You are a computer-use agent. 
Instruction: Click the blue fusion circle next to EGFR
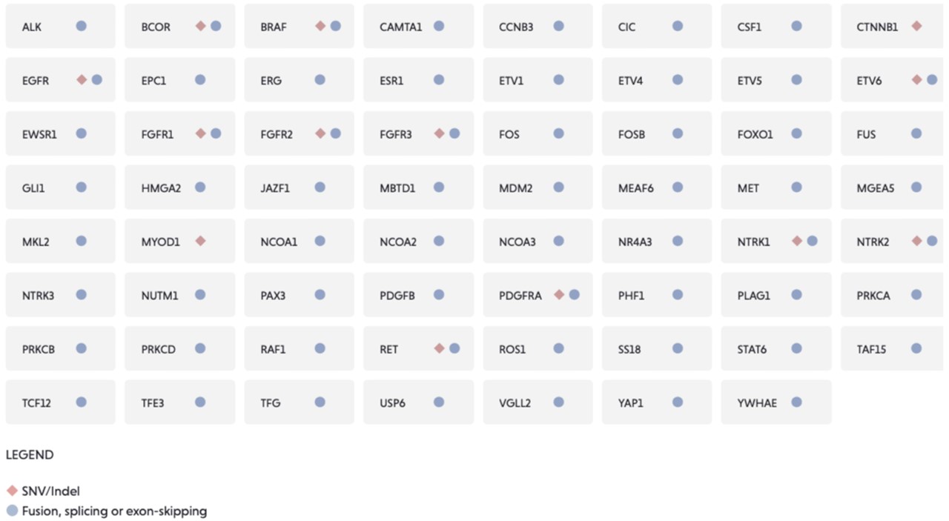[97, 79]
